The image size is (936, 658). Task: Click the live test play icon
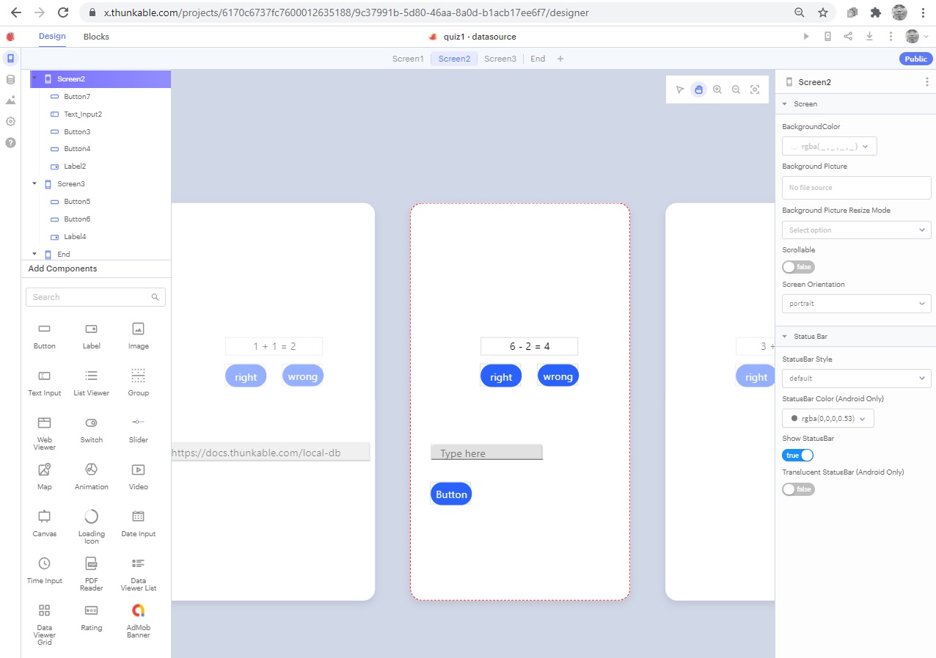point(807,37)
